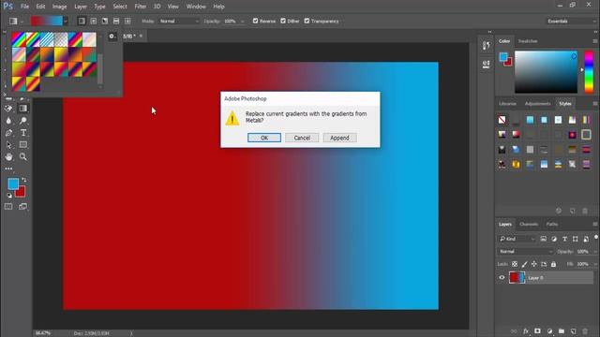Viewport: 600px width, 337px height.
Task: Choose Radial gradient style icon
Action: point(93,21)
